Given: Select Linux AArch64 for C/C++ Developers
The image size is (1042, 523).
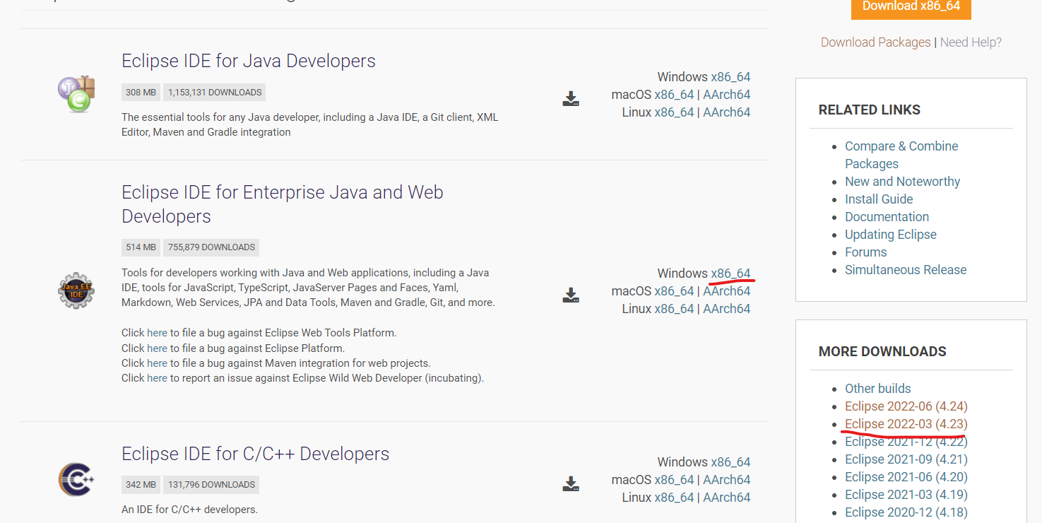Looking at the screenshot, I should pyautogui.click(x=727, y=498).
